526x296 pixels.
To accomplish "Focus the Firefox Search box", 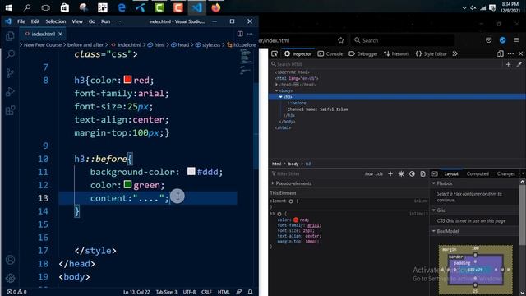I will coord(403,40).
